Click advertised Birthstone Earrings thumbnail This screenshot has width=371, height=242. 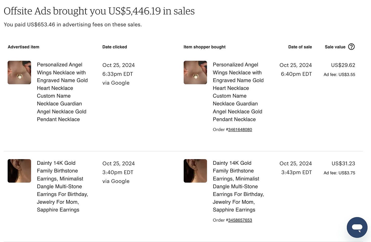(19, 171)
